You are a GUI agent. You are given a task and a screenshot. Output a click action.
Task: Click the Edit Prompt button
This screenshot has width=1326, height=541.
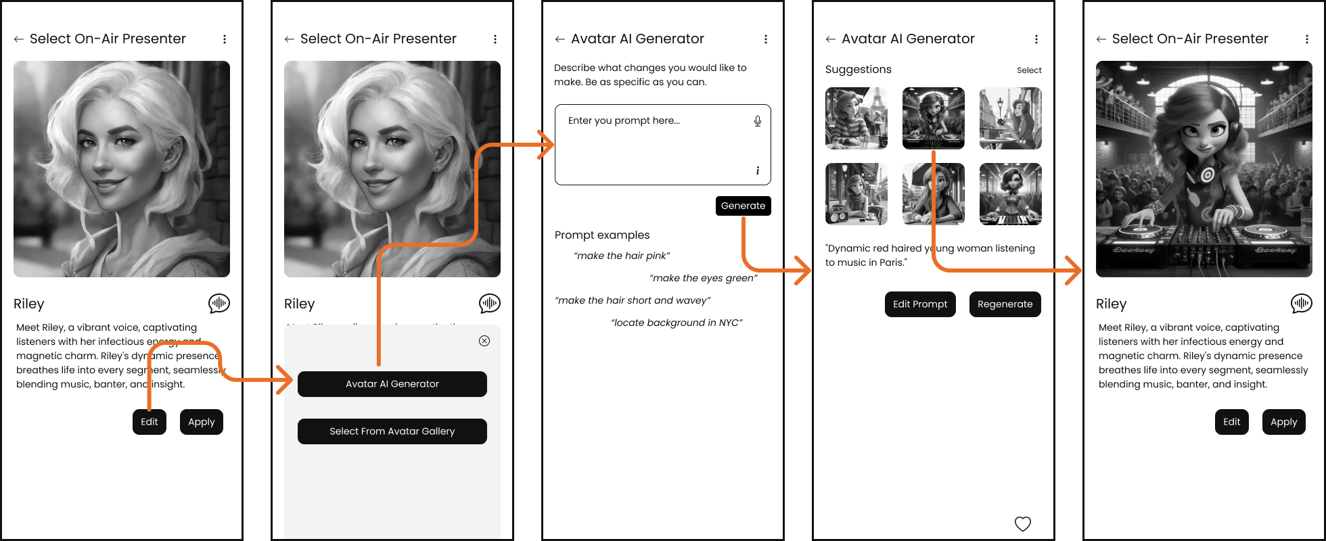point(920,304)
